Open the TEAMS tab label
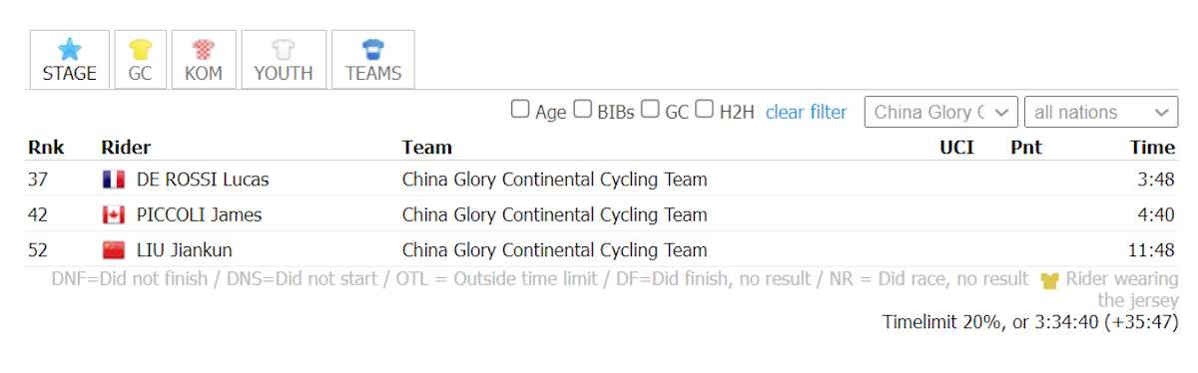Viewport: 1198px width, 373px height. click(x=373, y=74)
